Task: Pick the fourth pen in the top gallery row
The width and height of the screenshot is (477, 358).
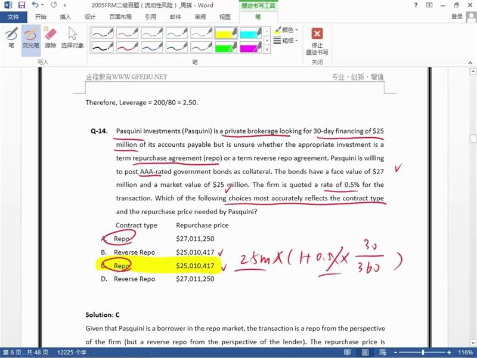Action: pyautogui.click(x=176, y=33)
